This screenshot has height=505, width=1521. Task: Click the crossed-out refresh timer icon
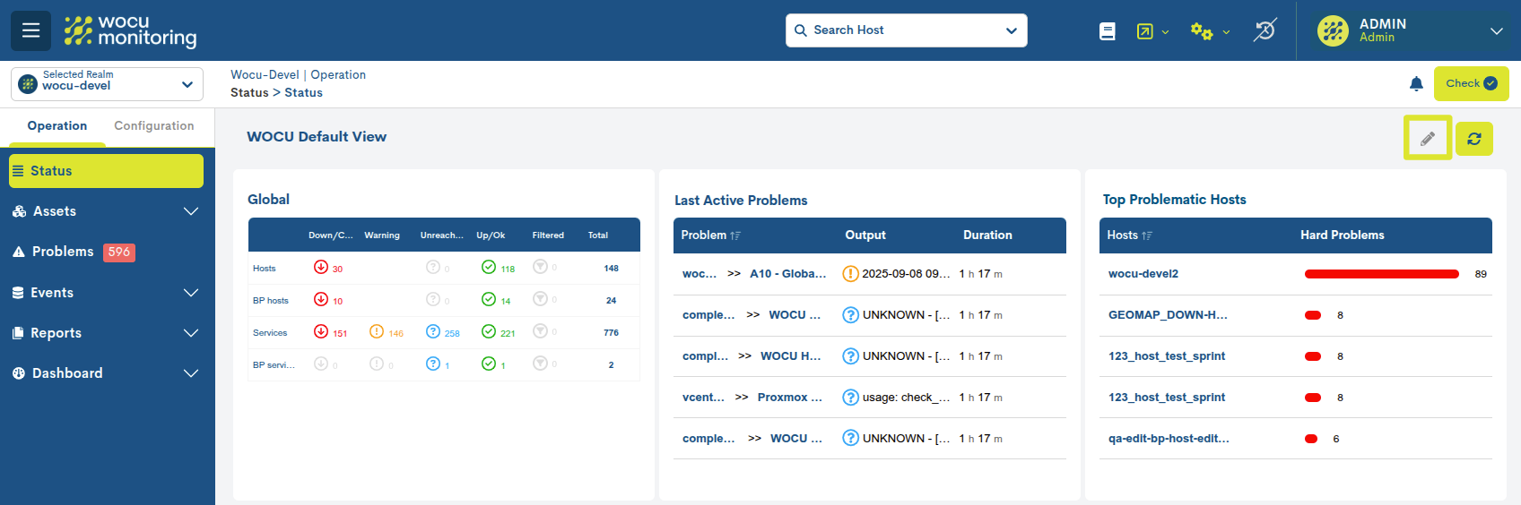tap(1265, 30)
